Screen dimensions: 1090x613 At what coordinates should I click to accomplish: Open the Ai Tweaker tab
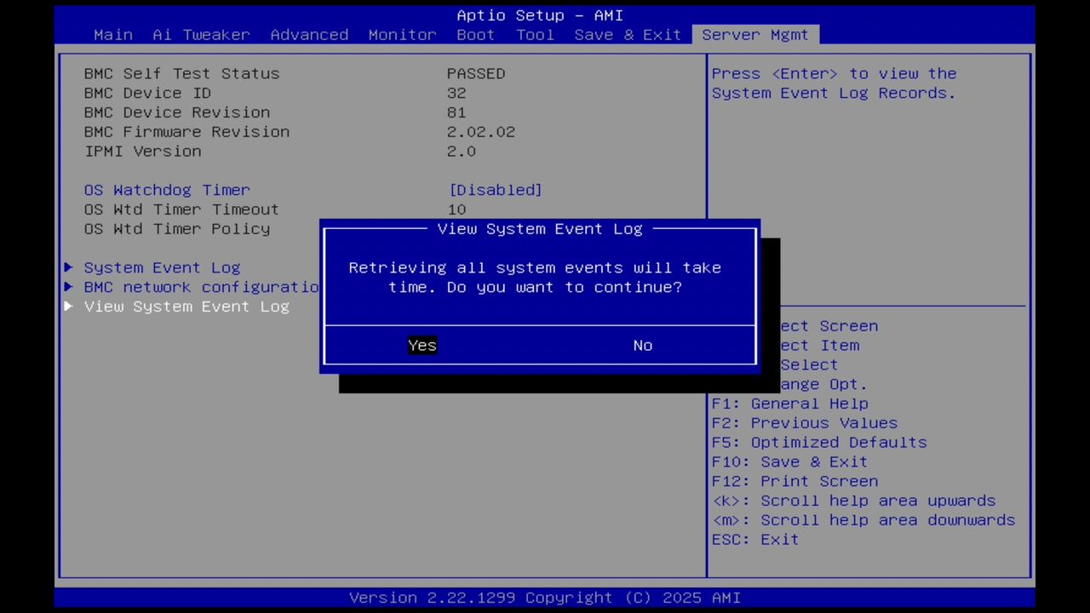[x=201, y=34]
